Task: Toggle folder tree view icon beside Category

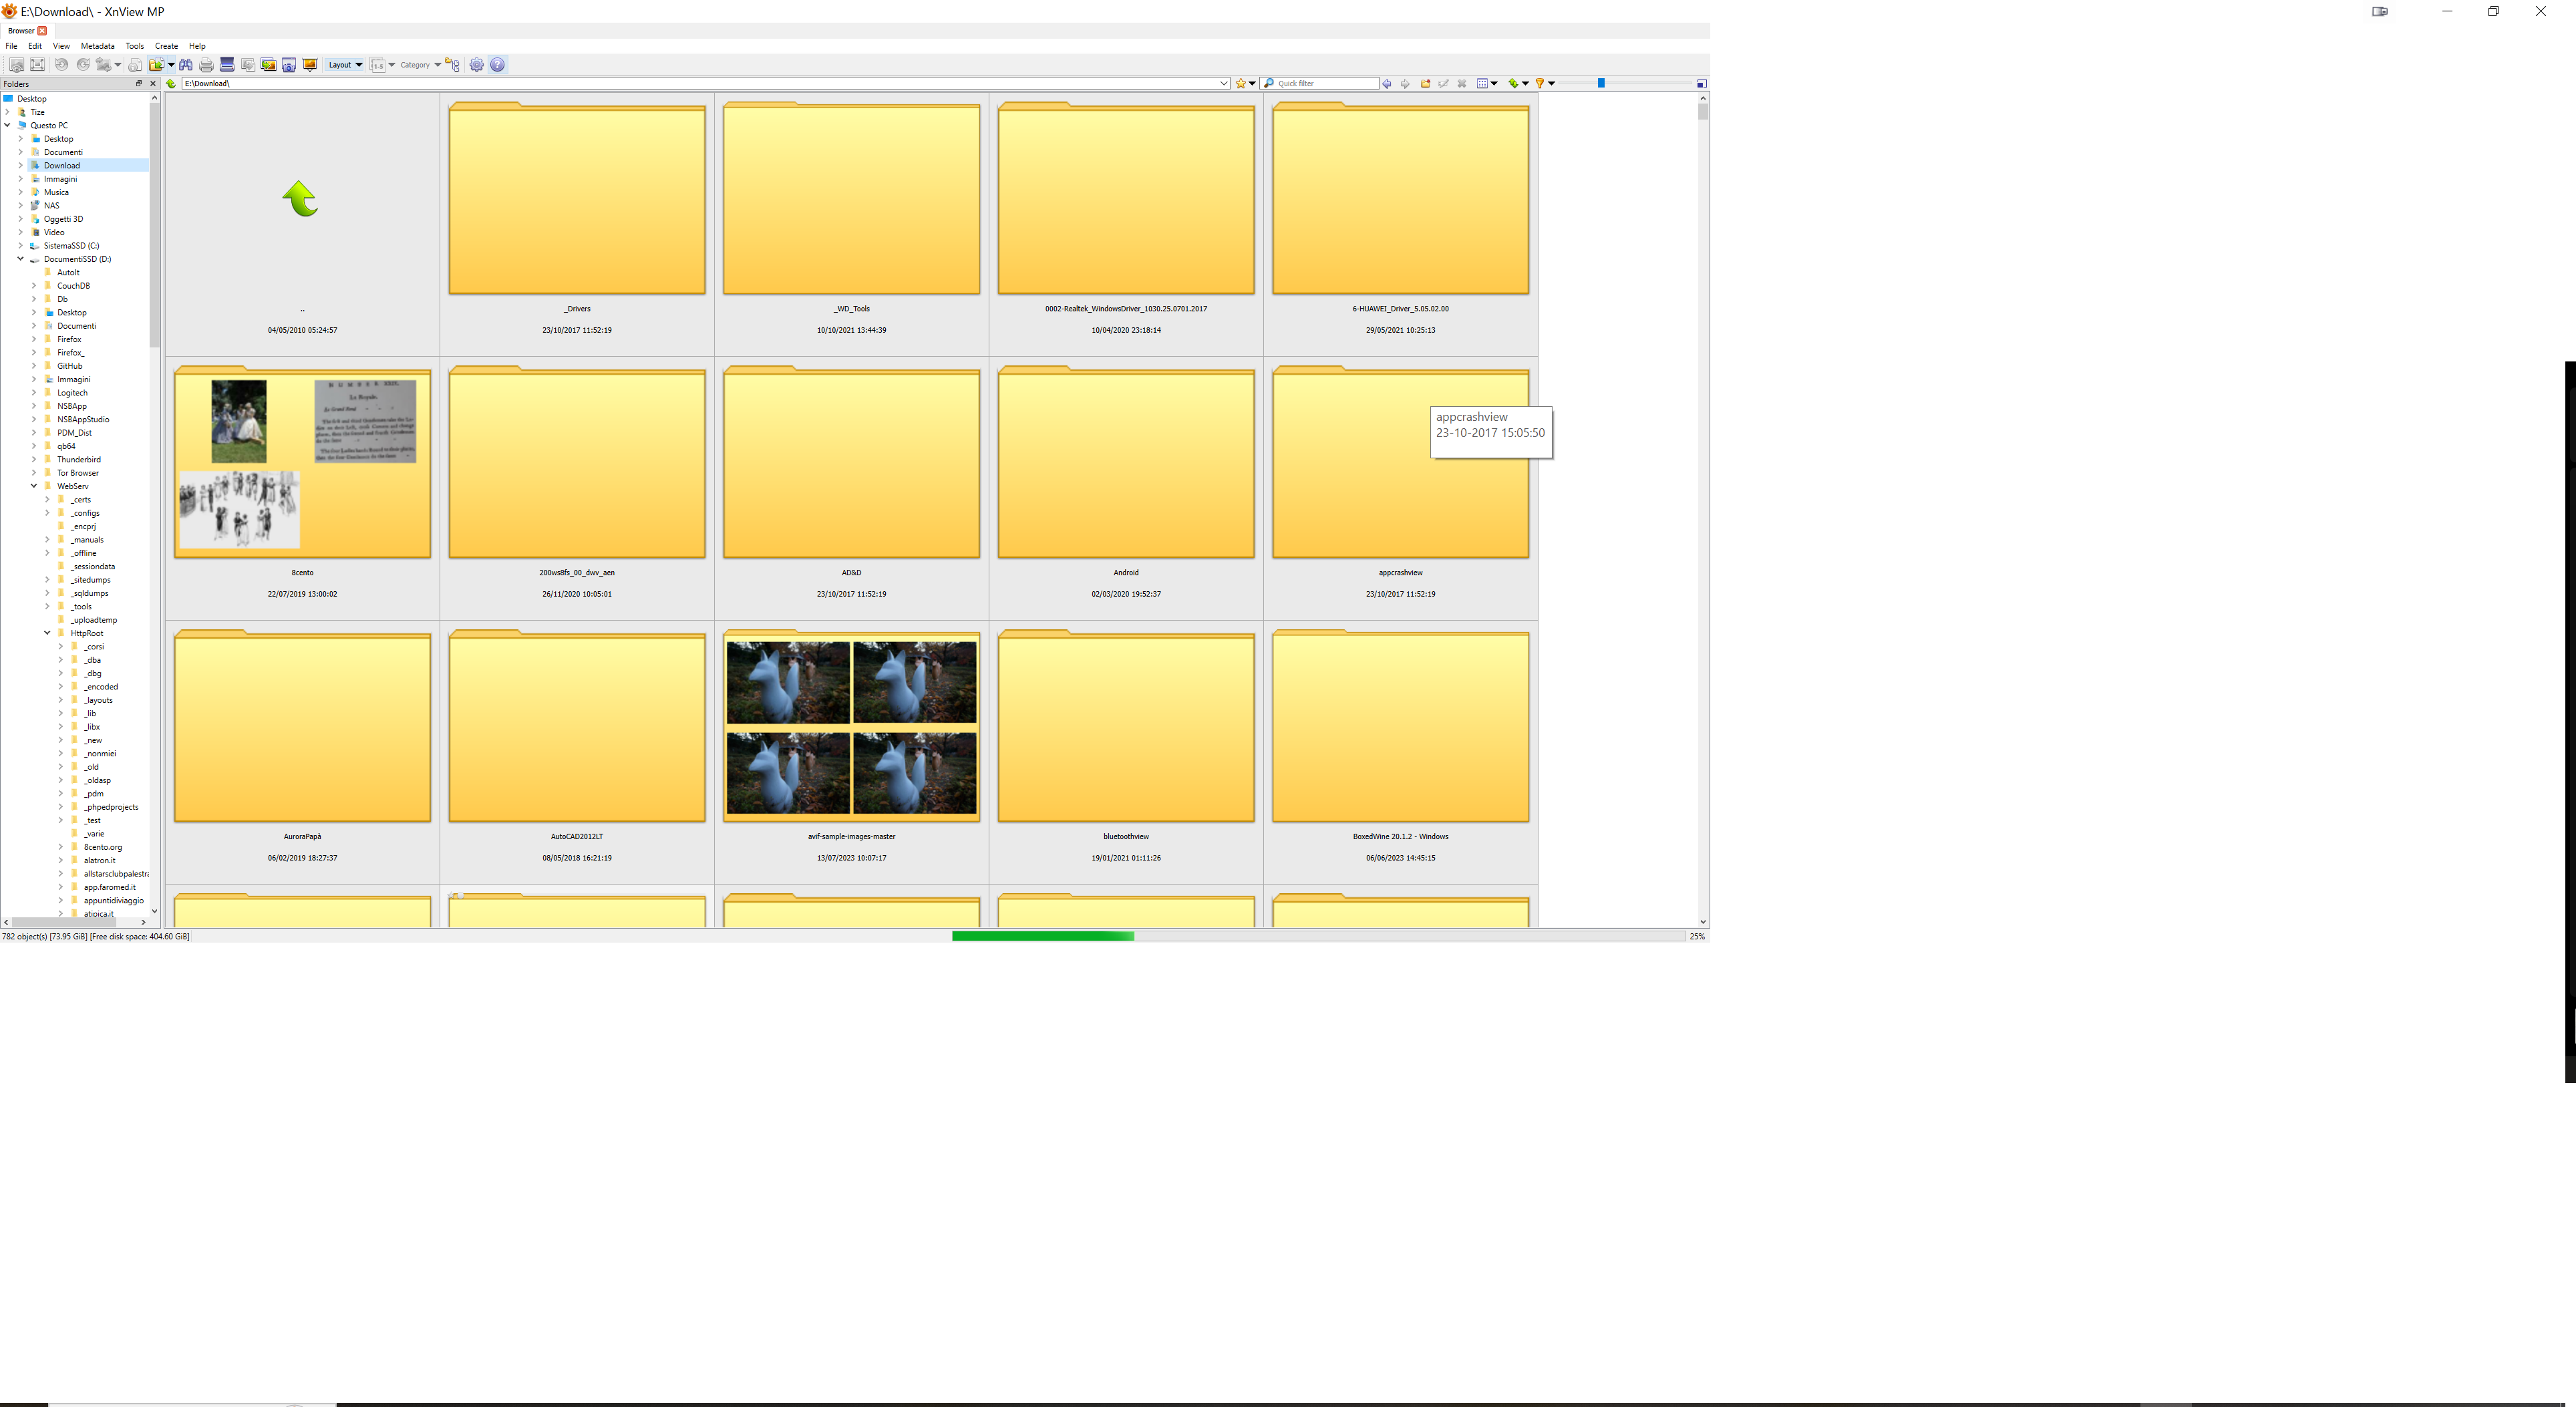Action: [x=453, y=65]
